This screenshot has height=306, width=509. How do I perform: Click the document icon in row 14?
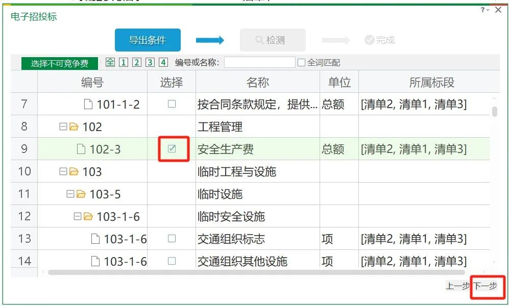tap(95, 261)
